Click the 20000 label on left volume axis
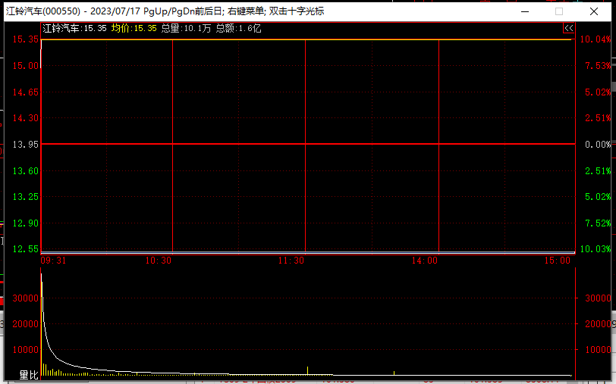 pos(26,324)
